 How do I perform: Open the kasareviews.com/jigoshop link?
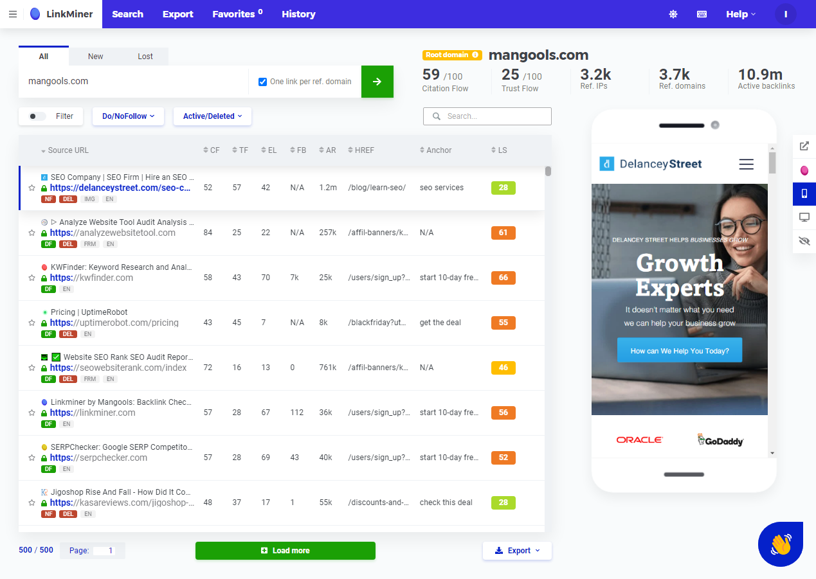(x=122, y=503)
